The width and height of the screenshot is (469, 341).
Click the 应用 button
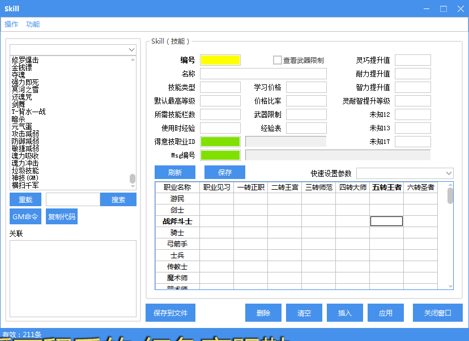tap(386, 313)
